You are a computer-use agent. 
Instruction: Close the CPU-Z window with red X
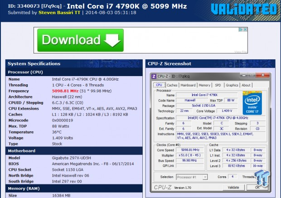tap(263, 75)
